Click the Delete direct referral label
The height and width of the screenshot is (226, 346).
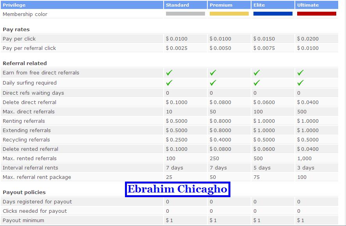(x=29, y=102)
